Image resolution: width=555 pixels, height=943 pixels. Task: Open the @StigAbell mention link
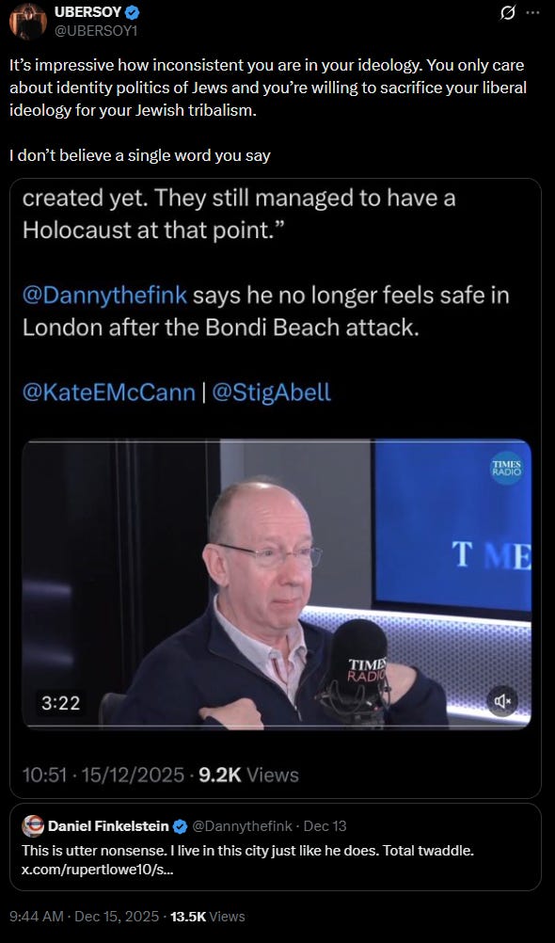[271, 392]
